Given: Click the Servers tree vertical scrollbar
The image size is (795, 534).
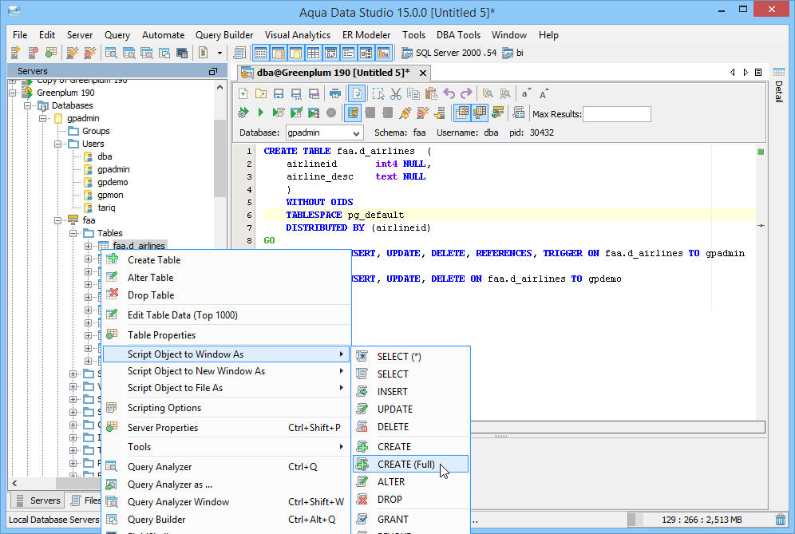Looking at the screenshot, I should [220, 158].
